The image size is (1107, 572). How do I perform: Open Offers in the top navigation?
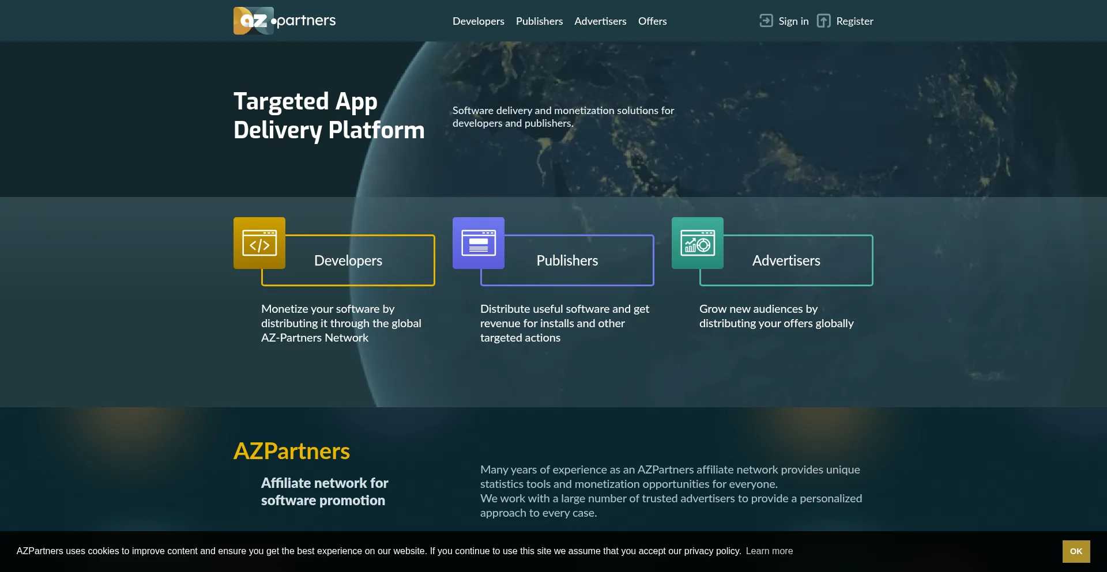pyautogui.click(x=652, y=21)
